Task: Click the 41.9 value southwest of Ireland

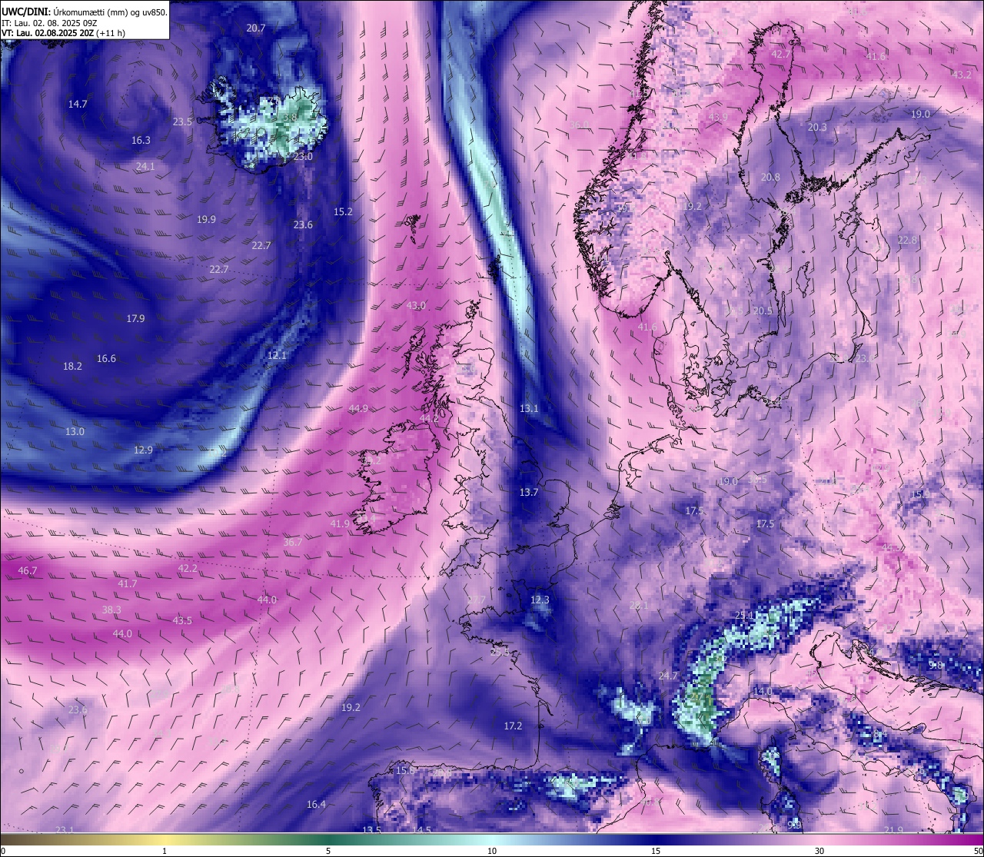Action: click(x=340, y=523)
